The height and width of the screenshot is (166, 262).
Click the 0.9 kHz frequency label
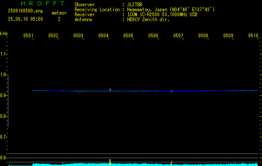click(x=3, y=95)
